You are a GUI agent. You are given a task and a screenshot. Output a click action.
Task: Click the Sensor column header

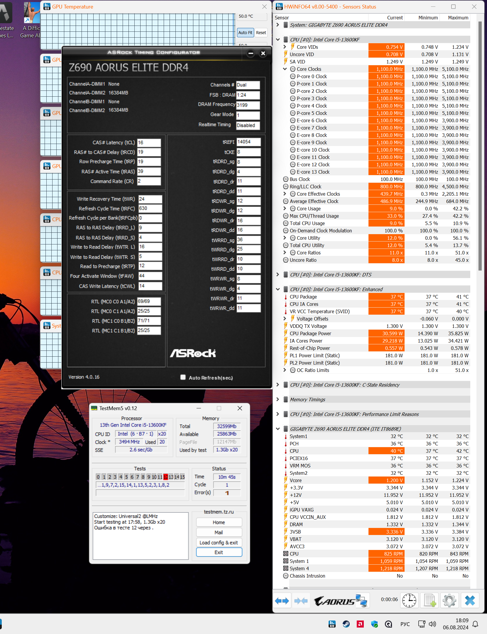(321, 18)
